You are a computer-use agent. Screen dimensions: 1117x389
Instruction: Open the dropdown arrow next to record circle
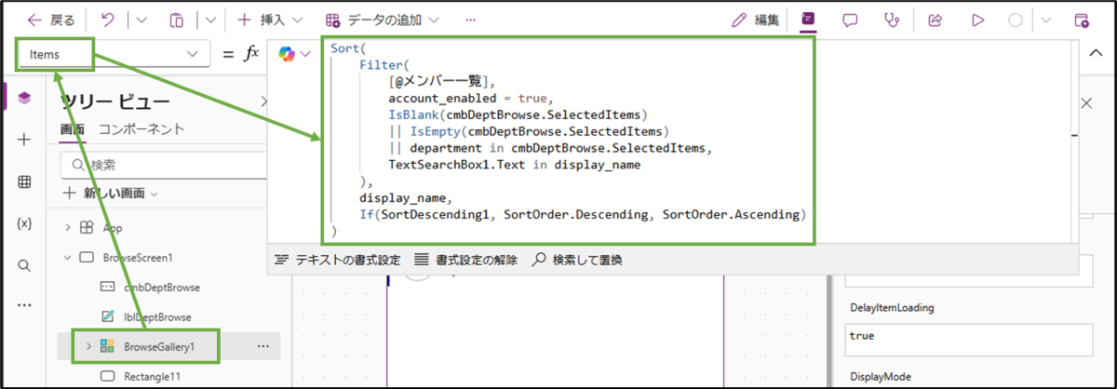[1046, 20]
